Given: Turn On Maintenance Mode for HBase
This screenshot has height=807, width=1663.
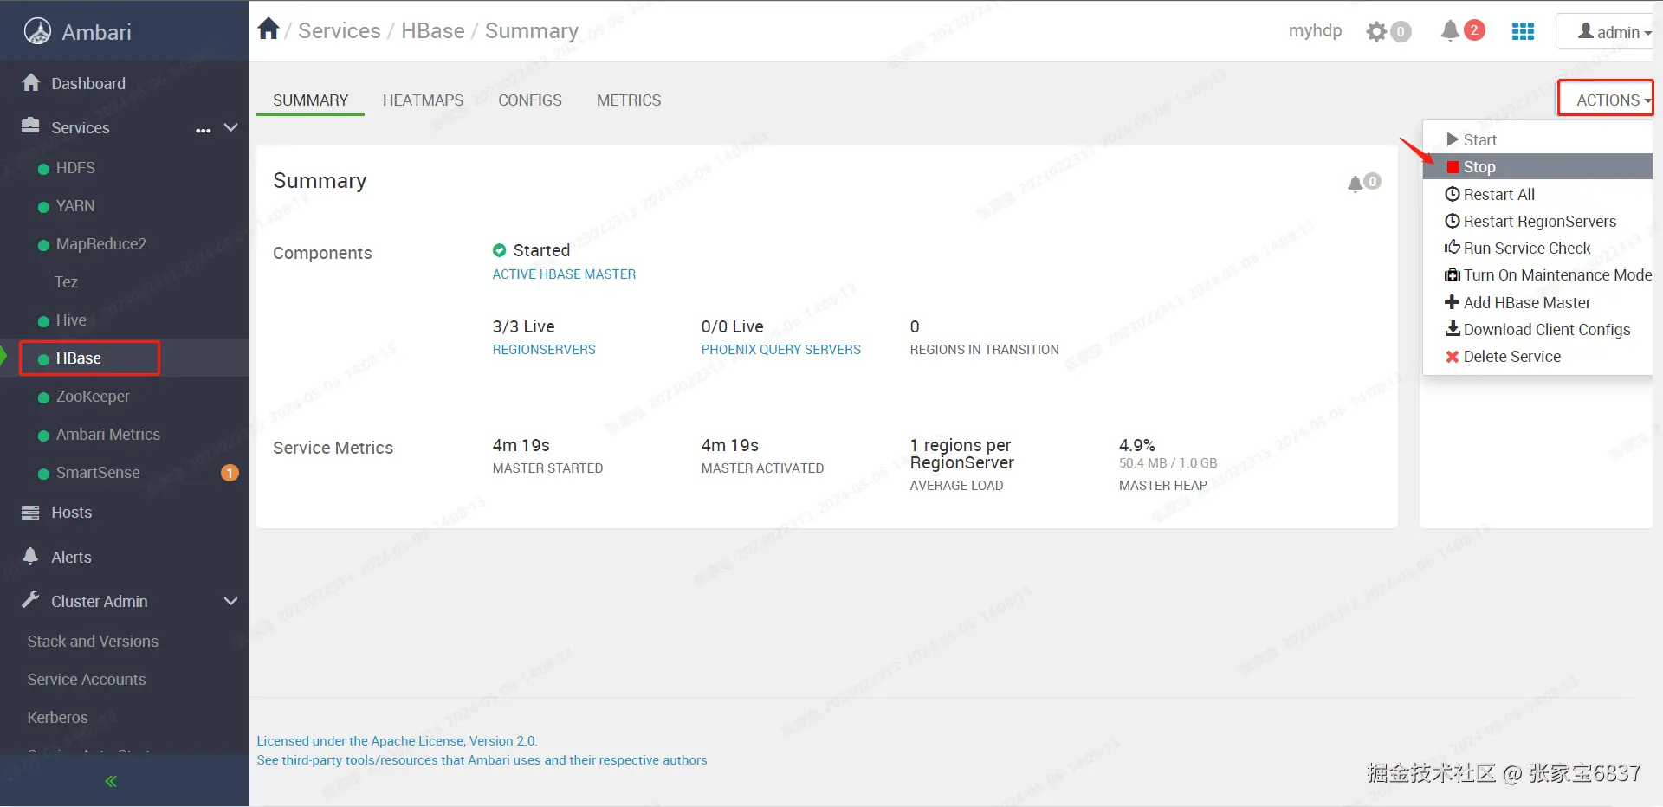Looking at the screenshot, I should [x=1556, y=275].
